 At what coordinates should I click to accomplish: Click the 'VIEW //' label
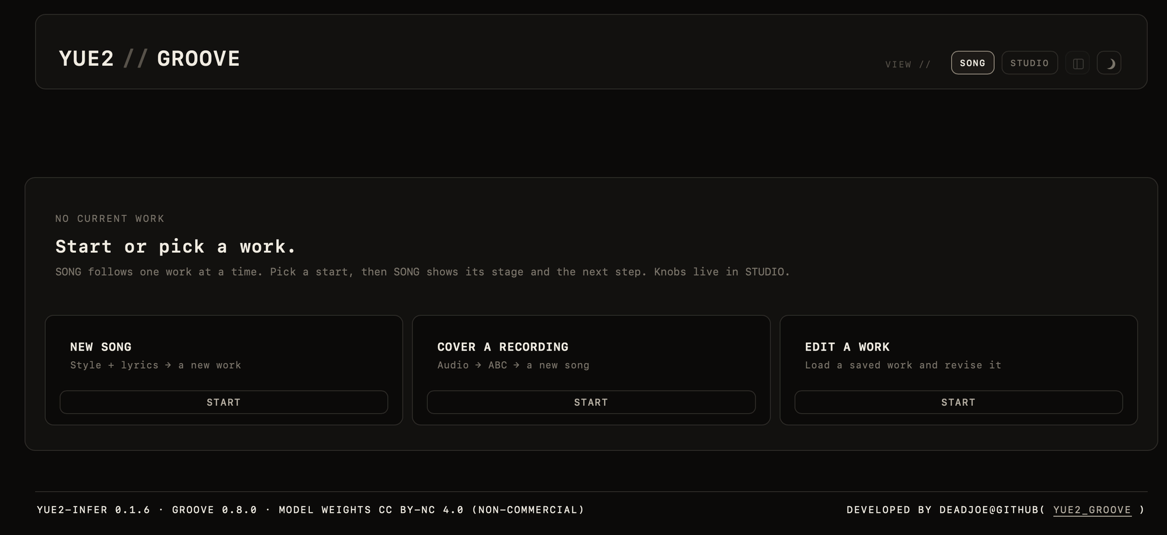click(x=908, y=64)
